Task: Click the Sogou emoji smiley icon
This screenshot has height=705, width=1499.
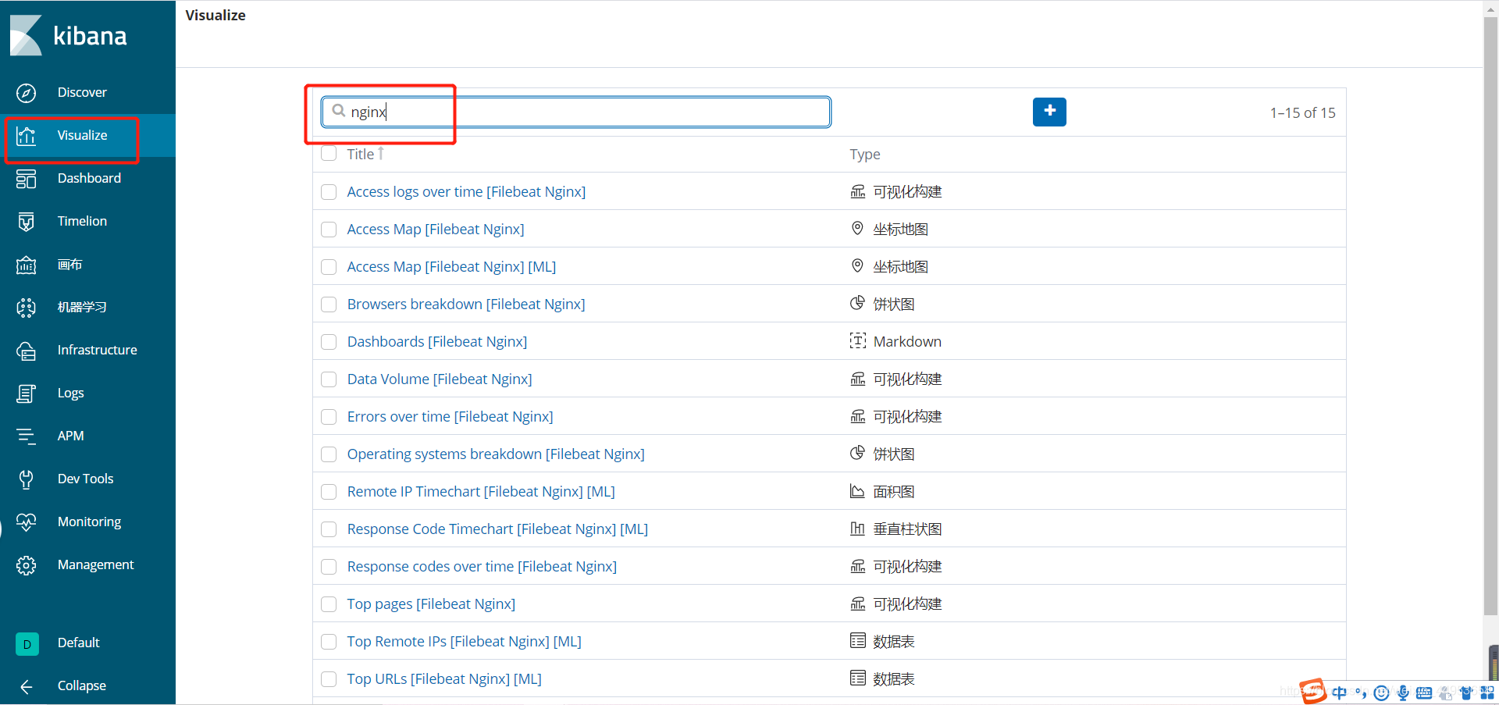Action: pyautogui.click(x=1381, y=693)
